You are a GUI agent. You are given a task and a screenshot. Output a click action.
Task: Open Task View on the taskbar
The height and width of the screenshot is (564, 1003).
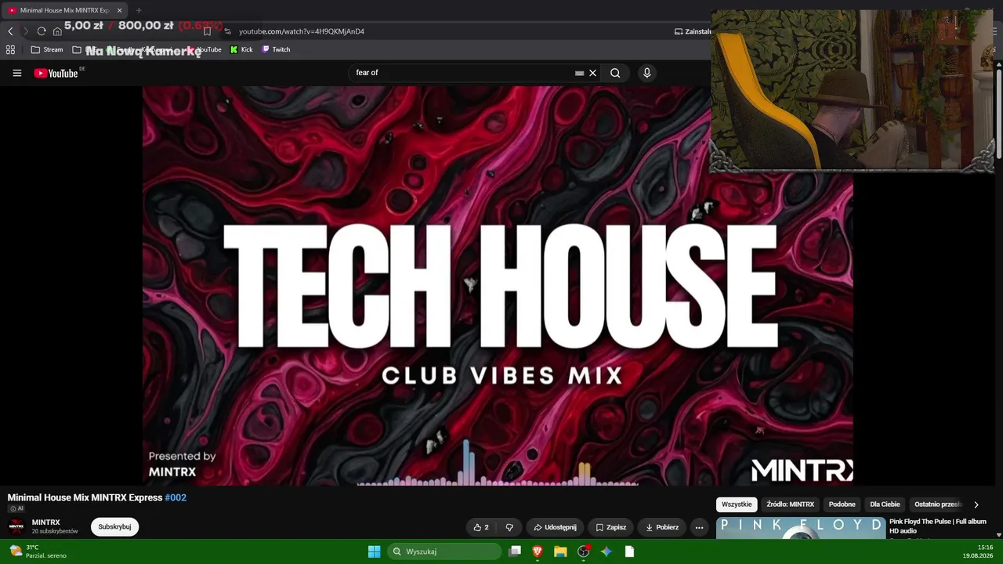(x=515, y=551)
